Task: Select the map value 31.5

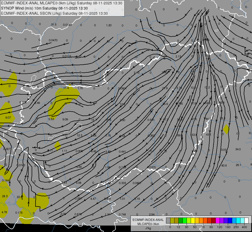Action: tap(54, 24)
